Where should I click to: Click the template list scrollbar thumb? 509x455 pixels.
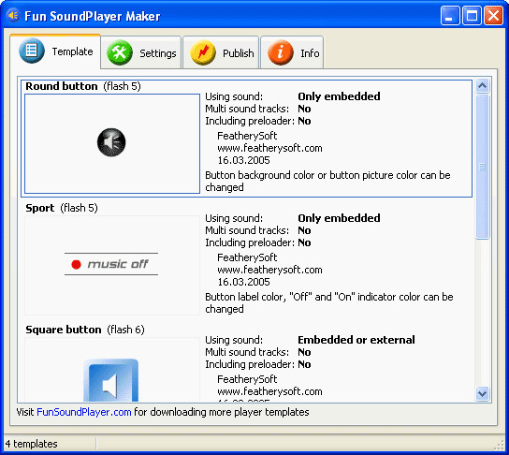point(483,167)
